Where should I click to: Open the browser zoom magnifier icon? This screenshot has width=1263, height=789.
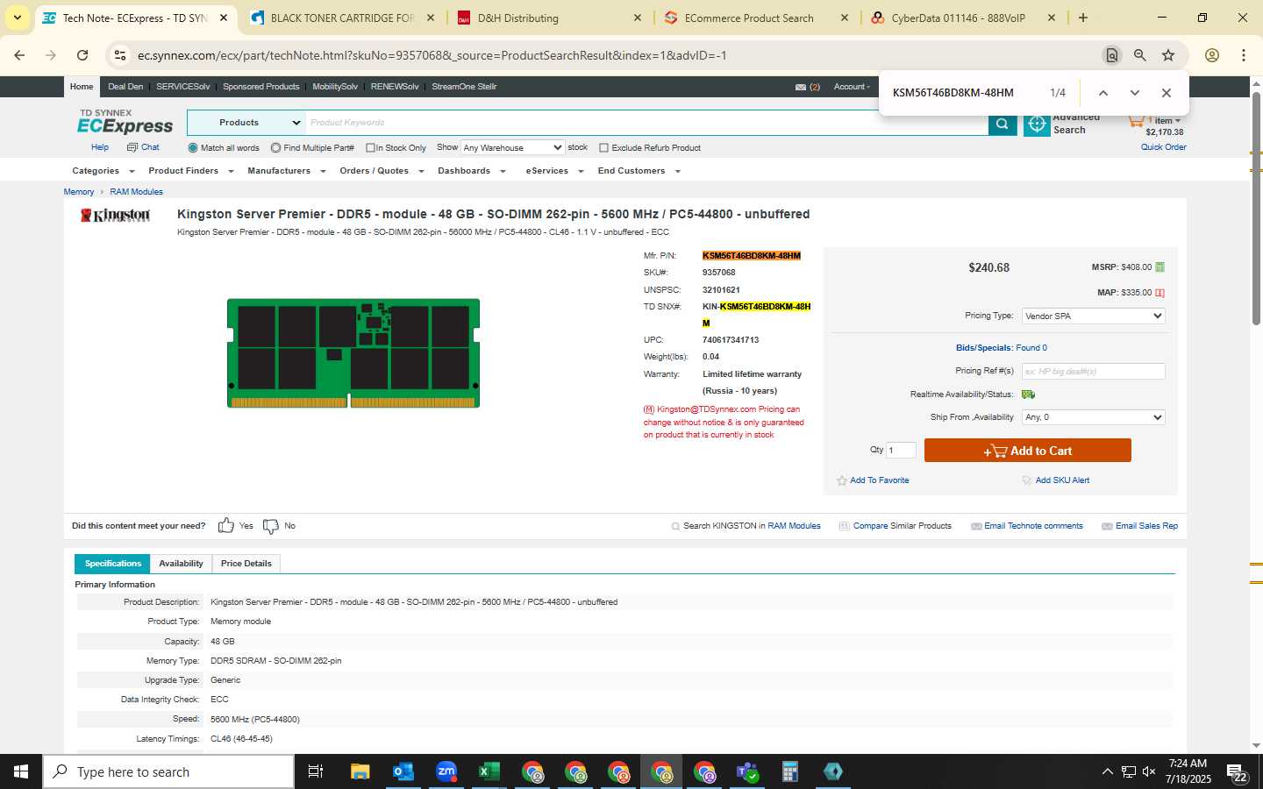[x=1139, y=55]
